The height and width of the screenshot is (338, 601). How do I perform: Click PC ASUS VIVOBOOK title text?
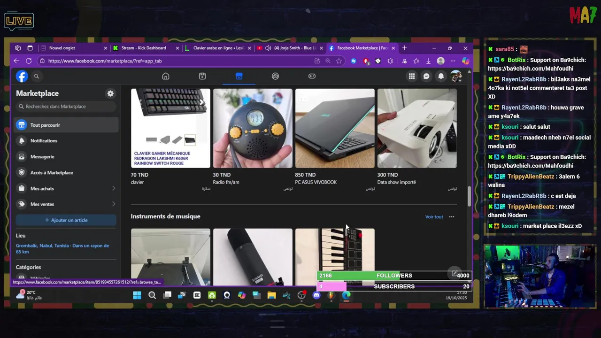pyautogui.click(x=316, y=182)
